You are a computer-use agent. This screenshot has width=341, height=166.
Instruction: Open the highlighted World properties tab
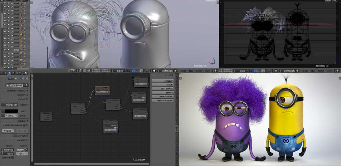click(x=9, y=73)
